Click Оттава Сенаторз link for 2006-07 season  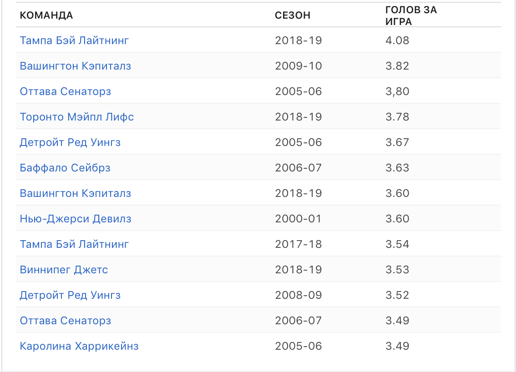(65, 321)
